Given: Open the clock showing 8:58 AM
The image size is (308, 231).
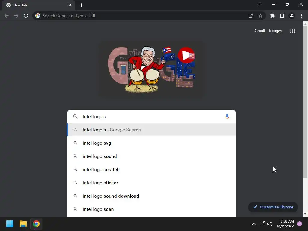Looking at the screenshot, I should point(285,224).
